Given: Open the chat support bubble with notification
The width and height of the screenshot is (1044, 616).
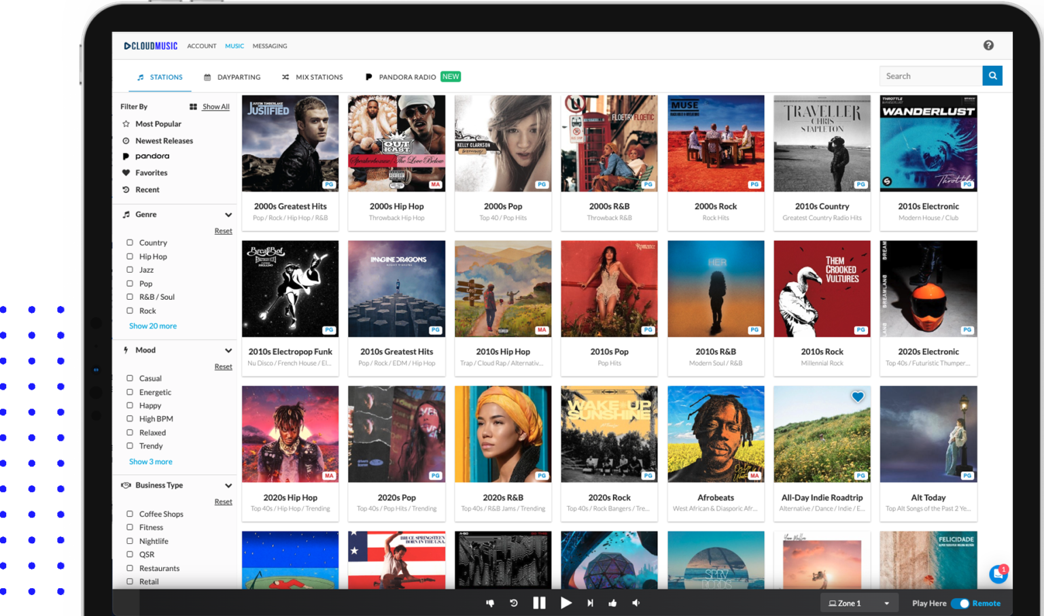Looking at the screenshot, I should coord(998,575).
